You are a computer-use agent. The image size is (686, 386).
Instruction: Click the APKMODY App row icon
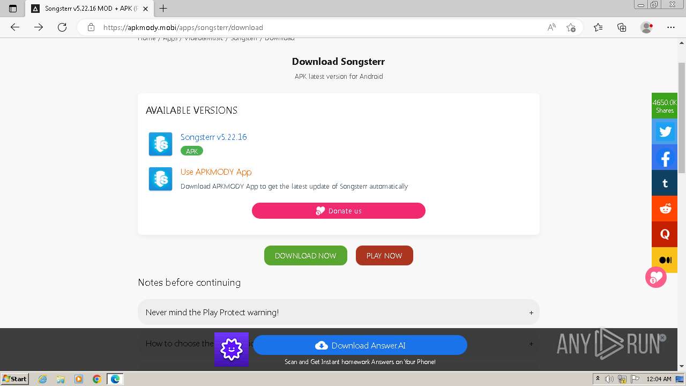pos(160,179)
